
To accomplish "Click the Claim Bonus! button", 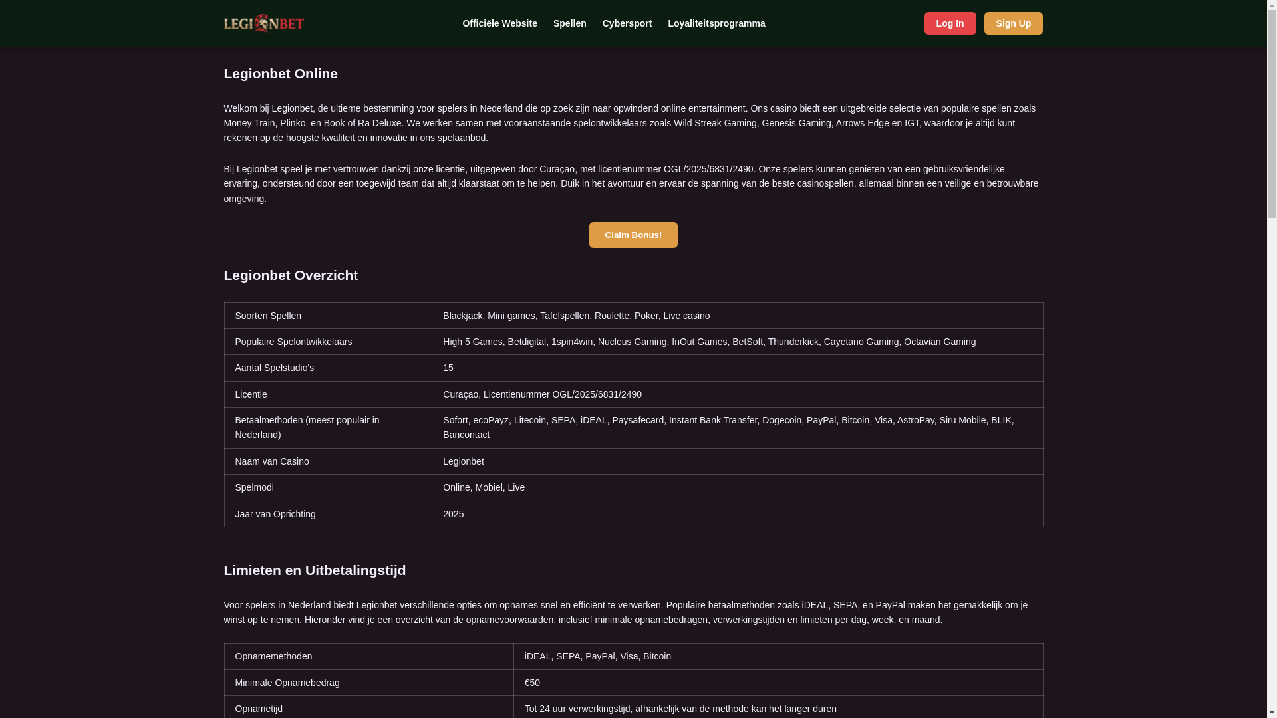I will [x=633, y=235].
